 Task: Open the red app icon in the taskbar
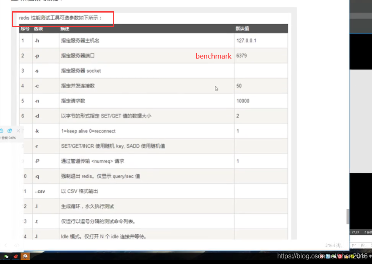(x=16, y=256)
